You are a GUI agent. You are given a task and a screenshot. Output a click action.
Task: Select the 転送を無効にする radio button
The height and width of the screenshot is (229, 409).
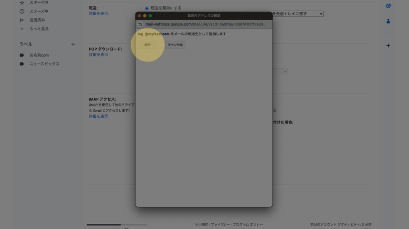pyautogui.click(x=147, y=8)
